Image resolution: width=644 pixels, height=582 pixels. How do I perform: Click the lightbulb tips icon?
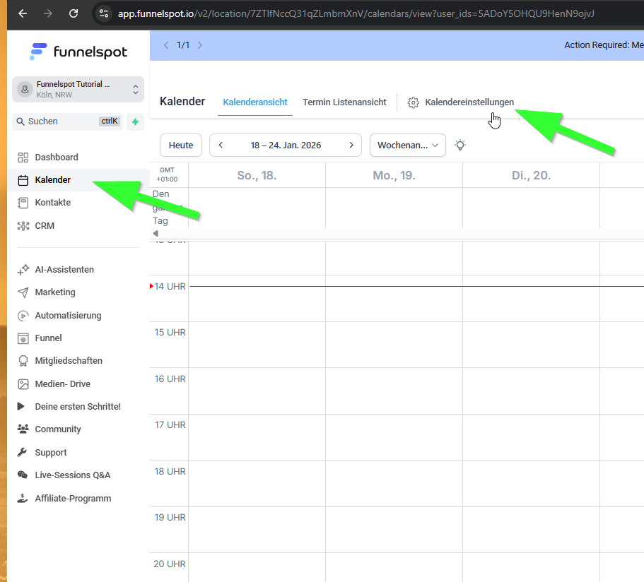pos(460,145)
